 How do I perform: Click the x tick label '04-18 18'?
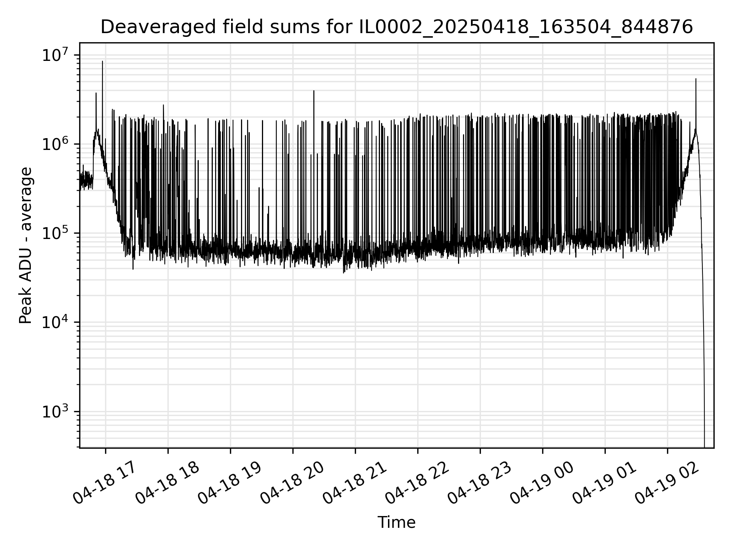coord(167,483)
